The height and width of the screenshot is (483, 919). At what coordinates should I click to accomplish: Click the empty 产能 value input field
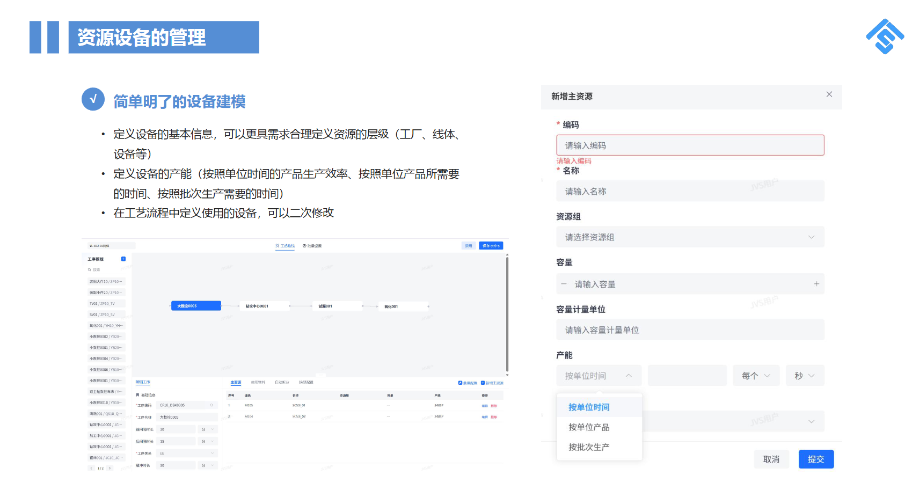coord(687,376)
